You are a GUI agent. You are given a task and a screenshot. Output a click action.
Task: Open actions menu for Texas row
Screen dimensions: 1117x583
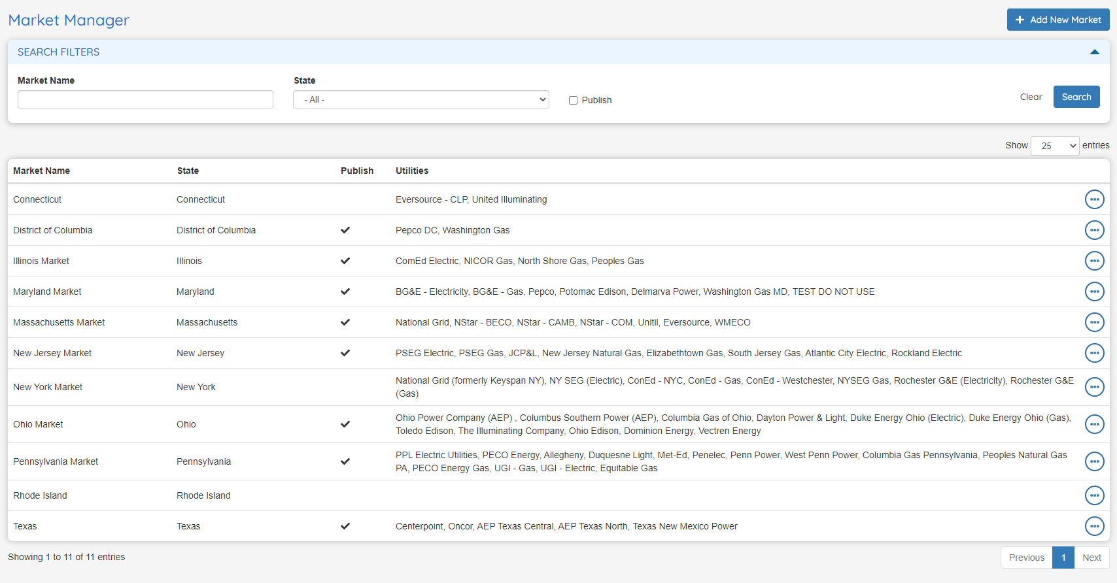[x=1094, y=526]
